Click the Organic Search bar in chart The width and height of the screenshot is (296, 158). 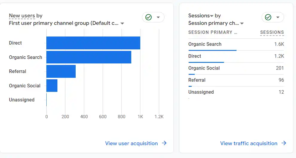tap(89, 57)
